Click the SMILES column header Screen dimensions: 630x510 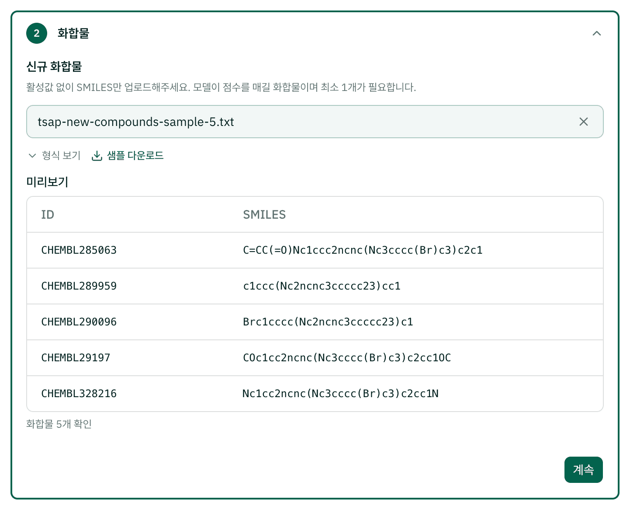coord(264,215)
